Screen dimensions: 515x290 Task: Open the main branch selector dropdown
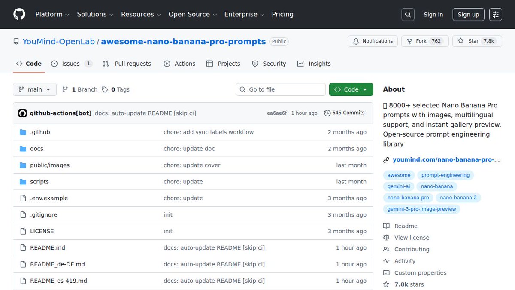point(35,89)
